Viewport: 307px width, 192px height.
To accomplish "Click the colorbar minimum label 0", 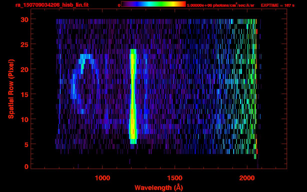I will (119, 5).
